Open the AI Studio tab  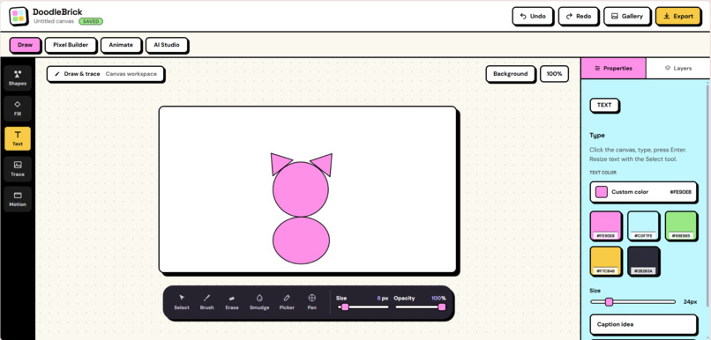pos(167,45)
